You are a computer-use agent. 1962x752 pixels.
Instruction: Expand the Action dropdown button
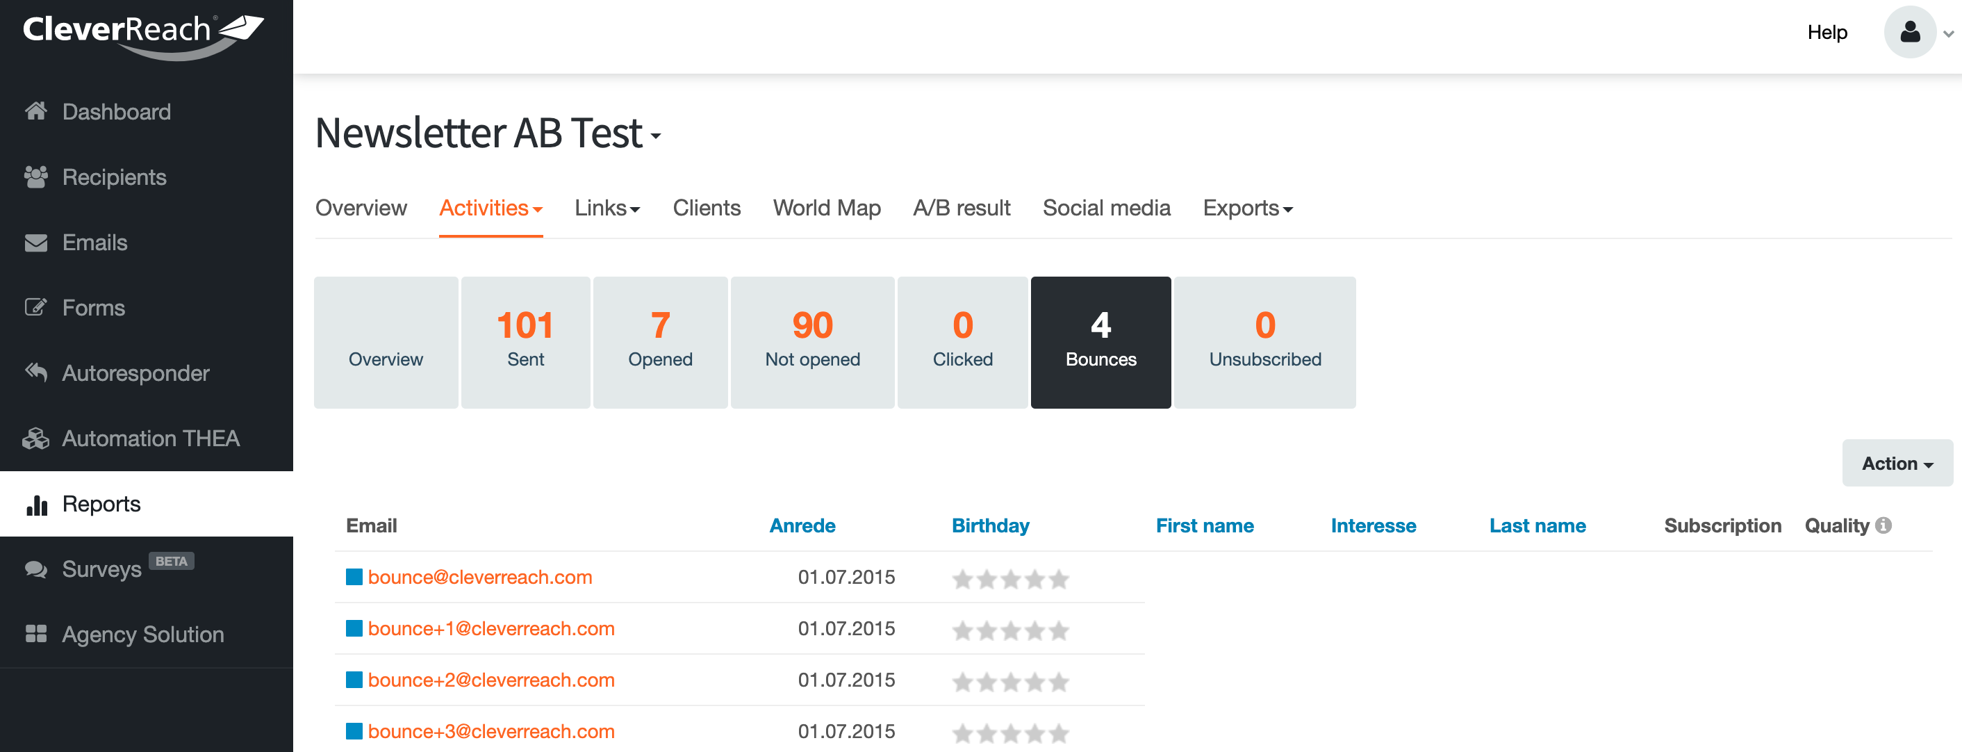coord(1897,464)
